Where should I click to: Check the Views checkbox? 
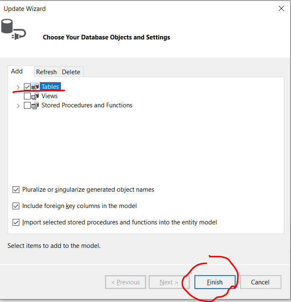27,96
